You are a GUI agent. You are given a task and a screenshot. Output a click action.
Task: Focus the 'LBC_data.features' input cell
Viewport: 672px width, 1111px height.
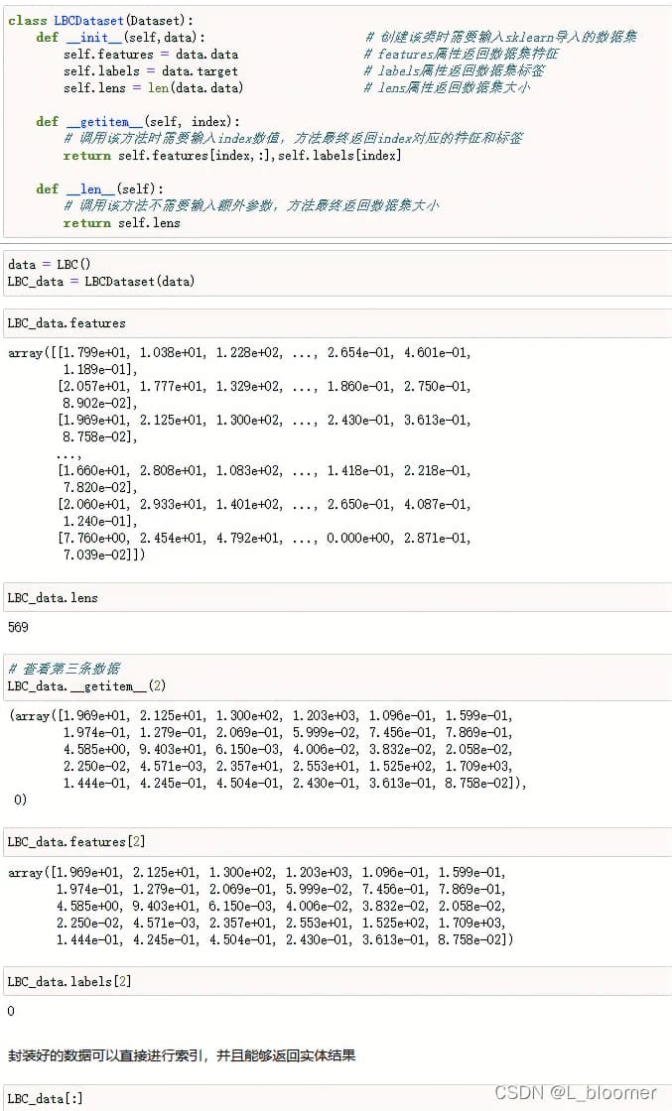coord(337,323)
